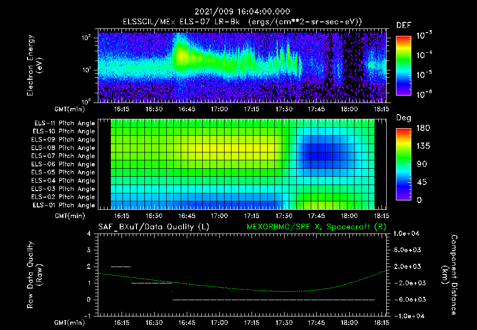Click the ELS-10 Pitch Angle row label
This screenshot has height=330, width=477.
64,131
